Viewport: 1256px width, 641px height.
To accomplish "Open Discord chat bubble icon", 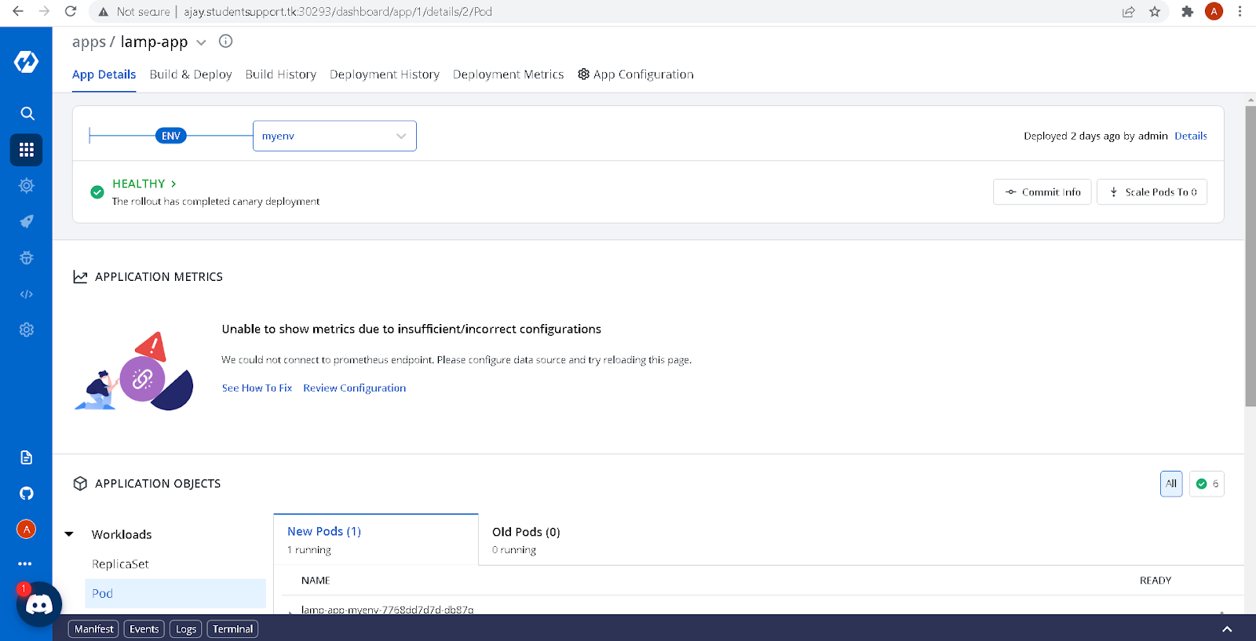I will coord(39,604).
